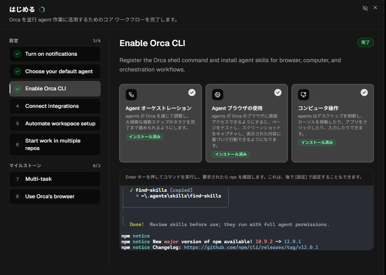
Task: Click the npm version 12.0.1 text
Action: 293,241
